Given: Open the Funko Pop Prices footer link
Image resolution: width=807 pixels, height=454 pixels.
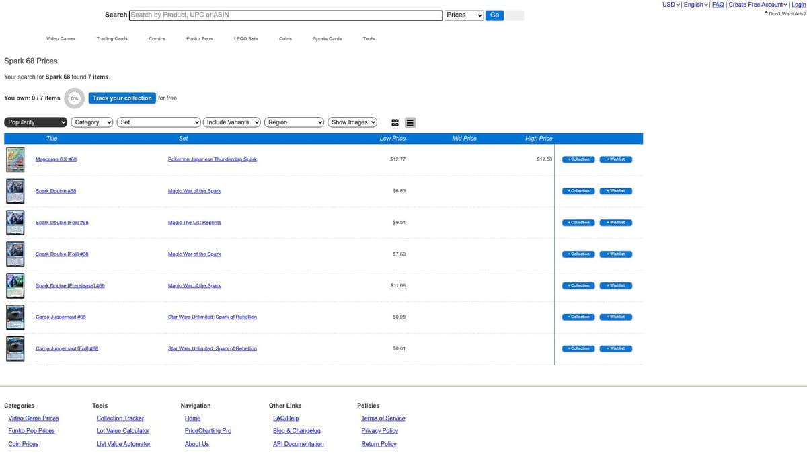Looking at the screenshot, I should (x=32, y=431).
